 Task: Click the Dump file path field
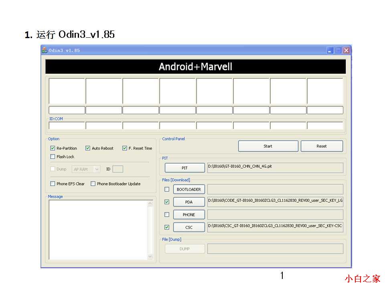pos(275,249)
